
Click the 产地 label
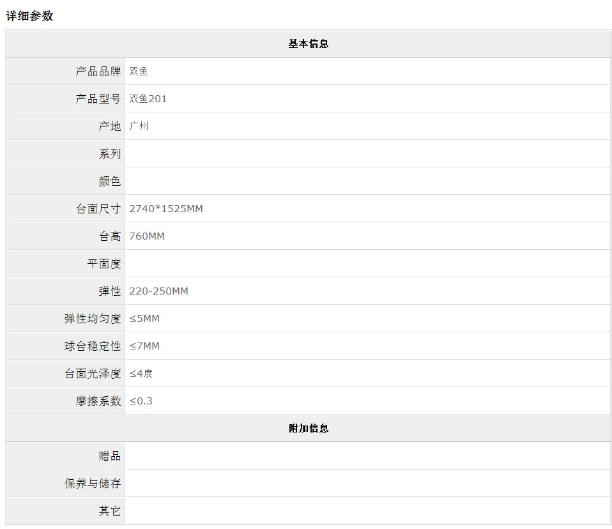point(110,126)
